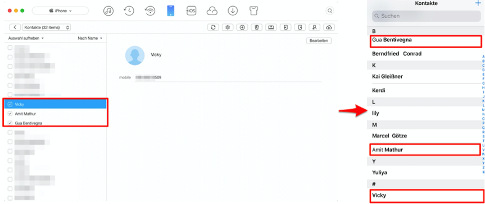Image resolution: width=485 pixels, height=204 pixels.
Task: Open the backup history clock icon
Action: (x=129, y=11)
